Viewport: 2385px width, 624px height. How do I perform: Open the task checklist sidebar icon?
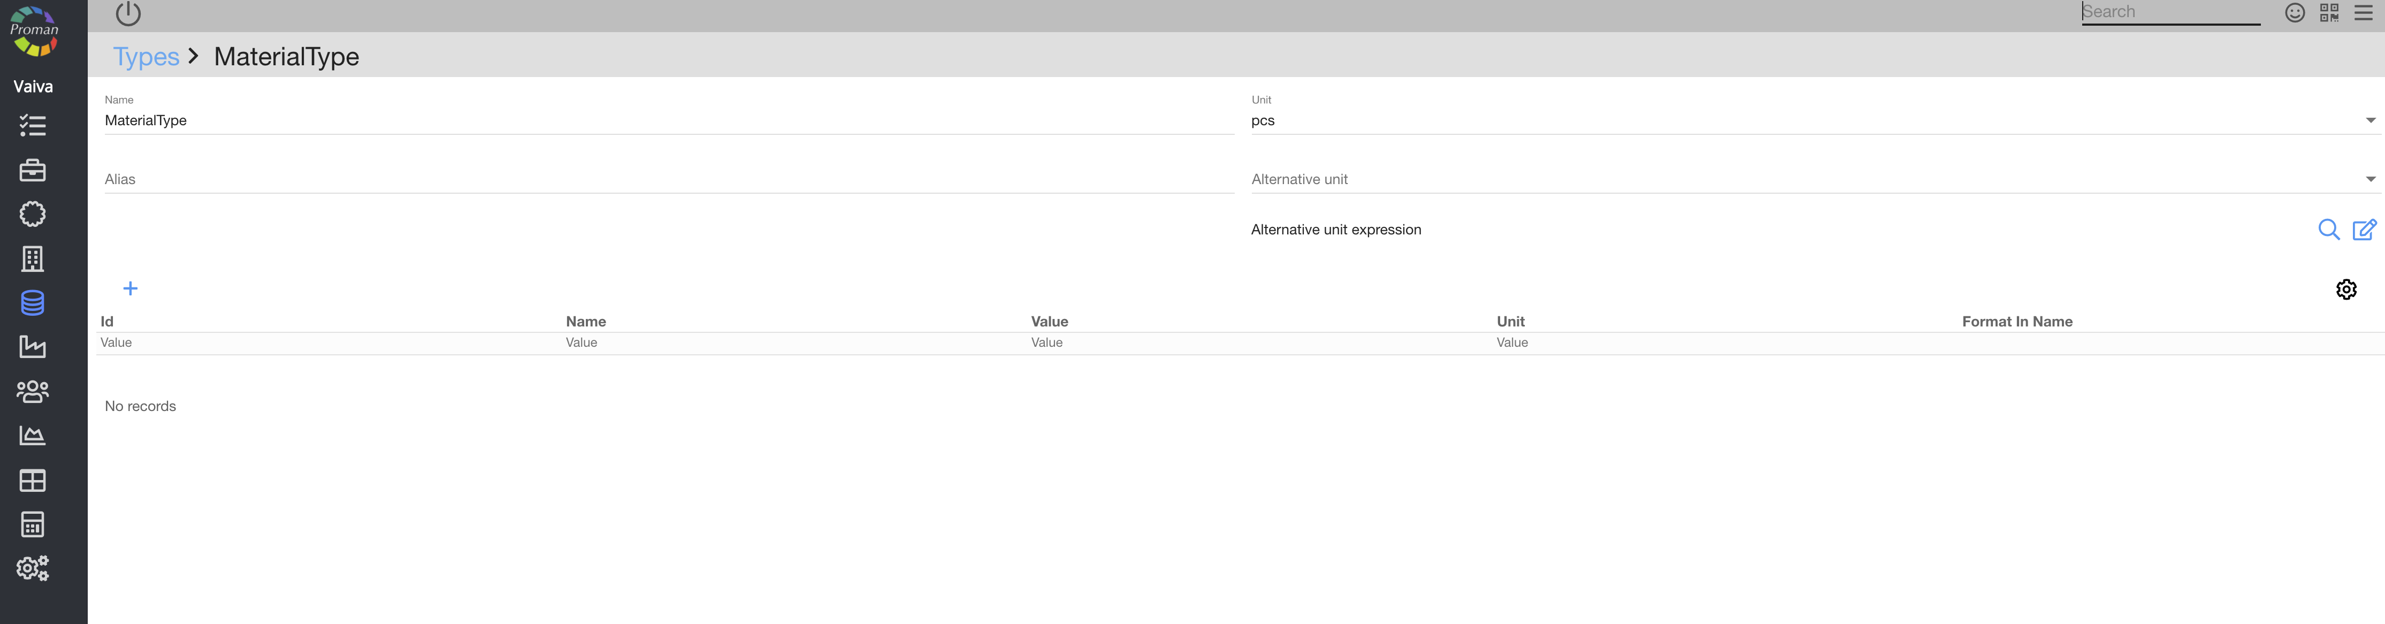33,126
